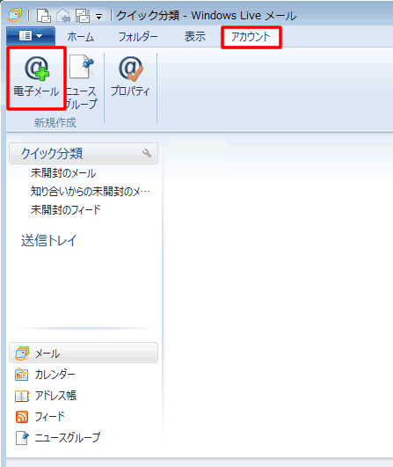Add a new 電子メール account
The height and width of the screenshot is (467, 393).
tap(36, 78)
